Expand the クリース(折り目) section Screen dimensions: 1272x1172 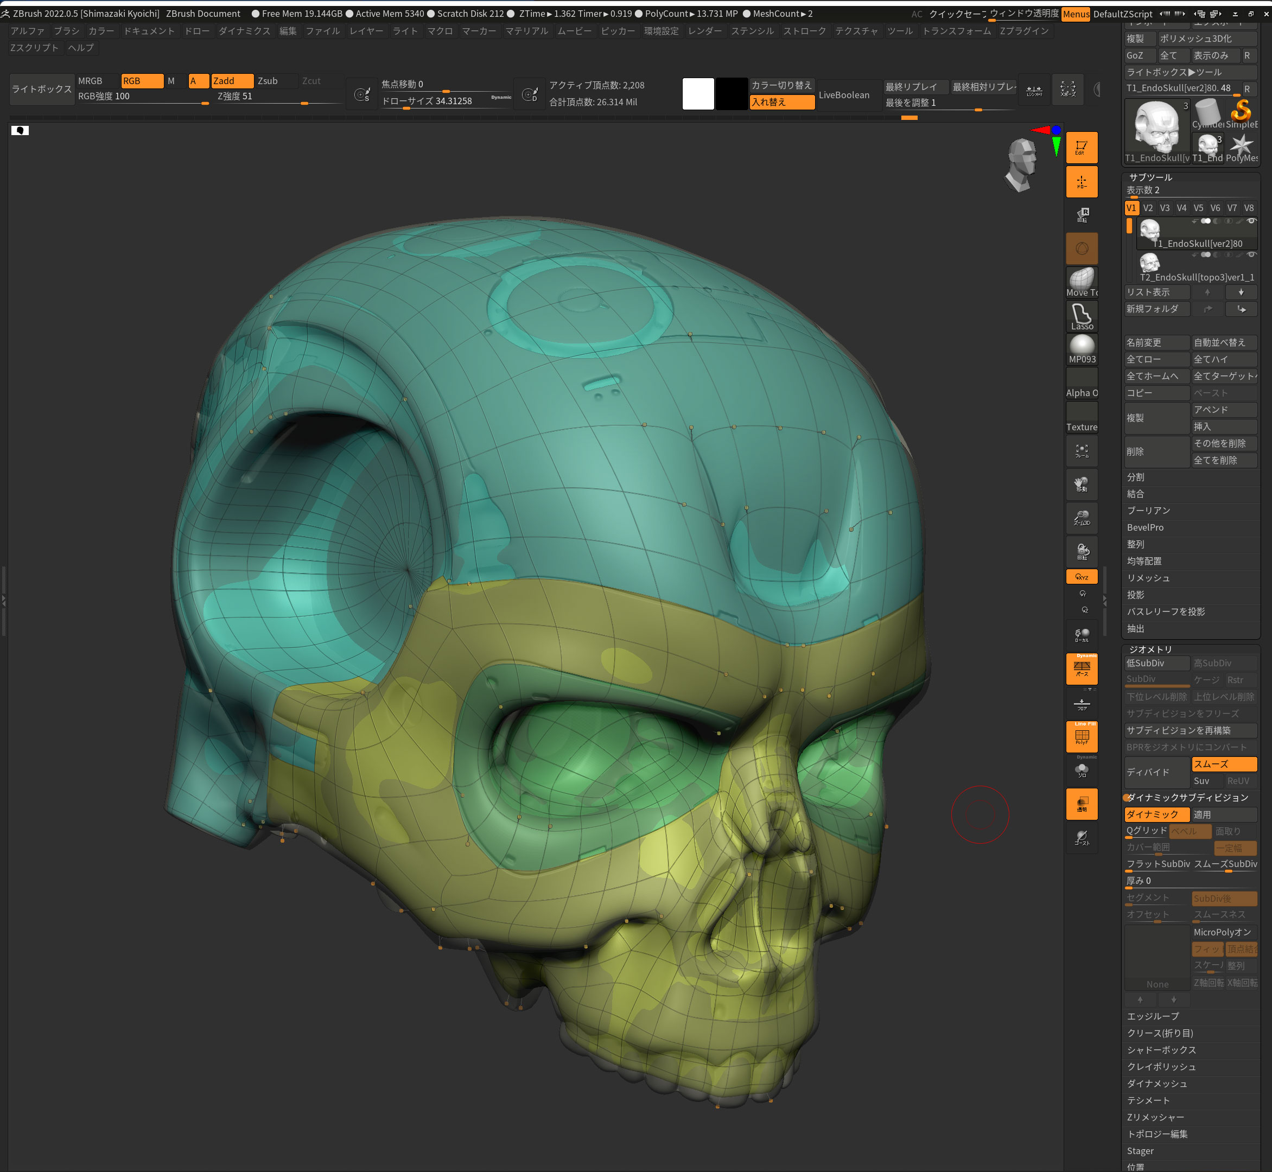pyautogui.click(x=1160, y=1033)
